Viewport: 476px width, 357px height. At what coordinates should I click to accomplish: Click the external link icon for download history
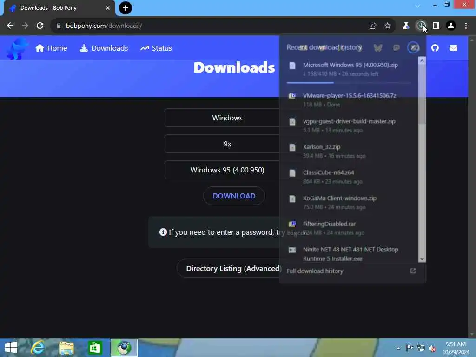click(413, 271)
